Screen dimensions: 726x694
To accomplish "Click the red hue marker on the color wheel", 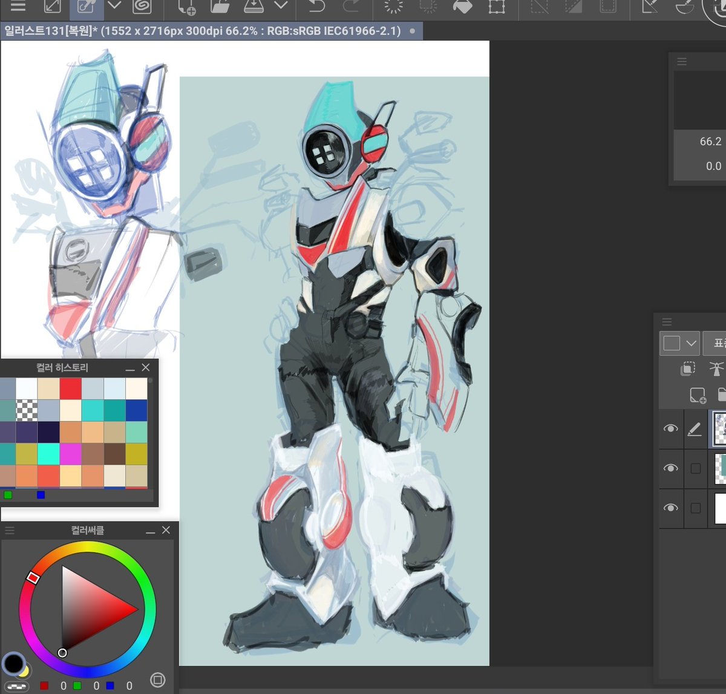I will click(x=33, y=578).
